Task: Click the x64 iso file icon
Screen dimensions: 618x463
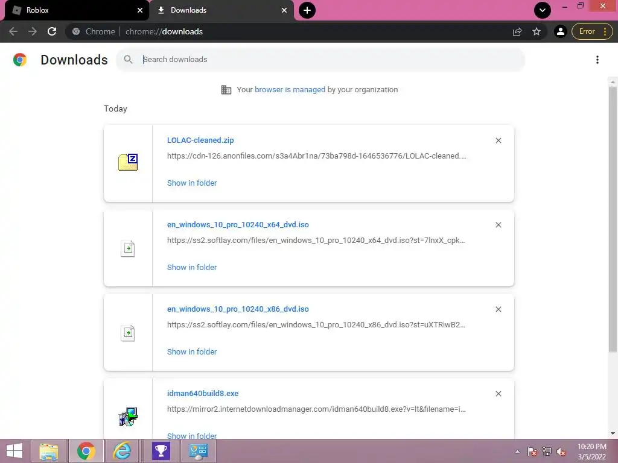Action: pos(128,248)
